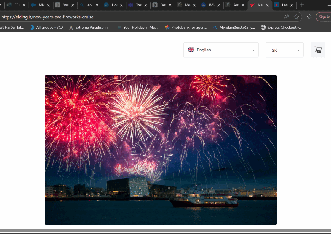Click the Sign in button
Viewport: 331px width, 234px height.
point(324,17)
